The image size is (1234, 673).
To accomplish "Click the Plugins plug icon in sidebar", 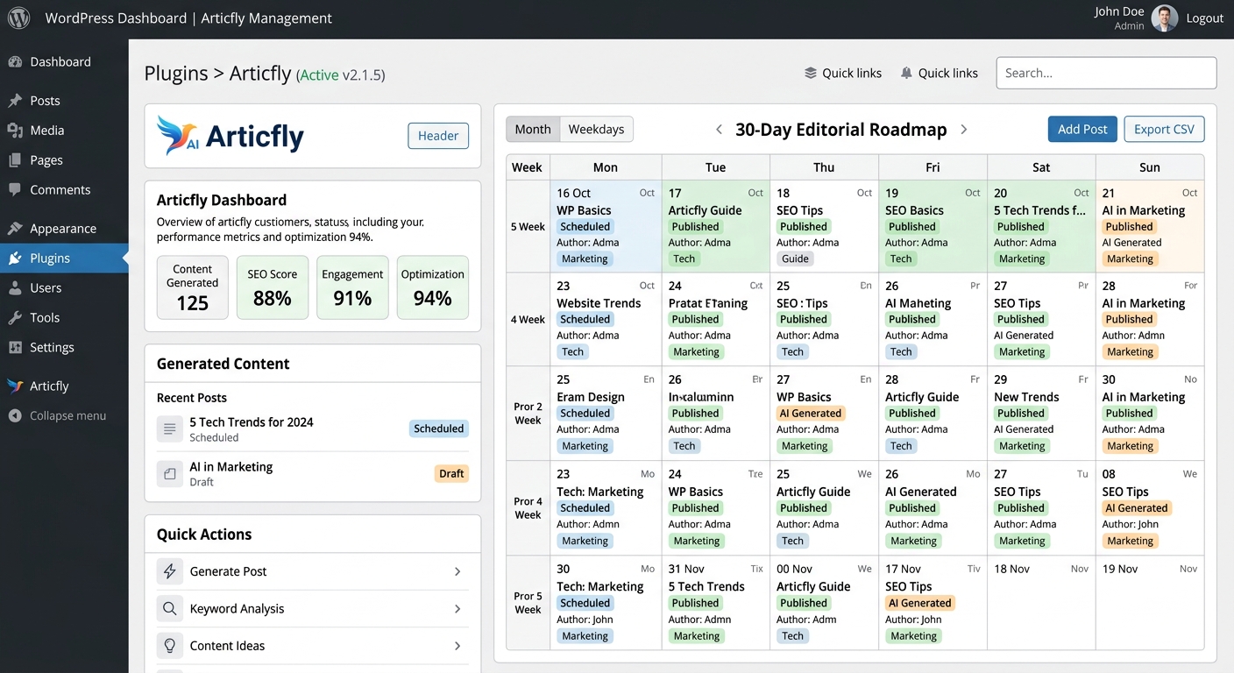I will pyautogui.click(x=15, y=259).
